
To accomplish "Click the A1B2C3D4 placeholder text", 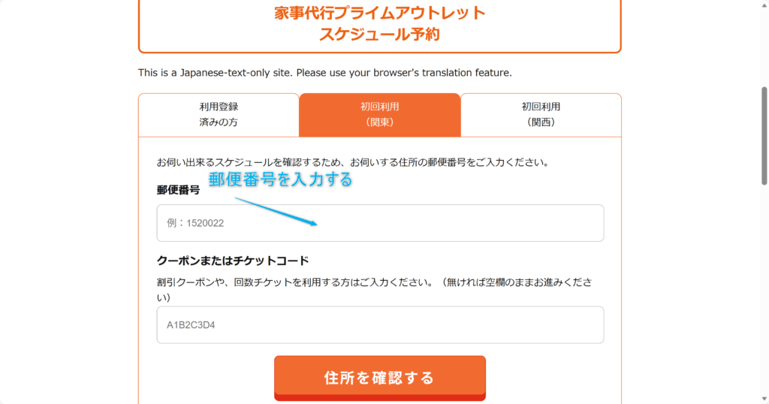I will tap(191, 325).
